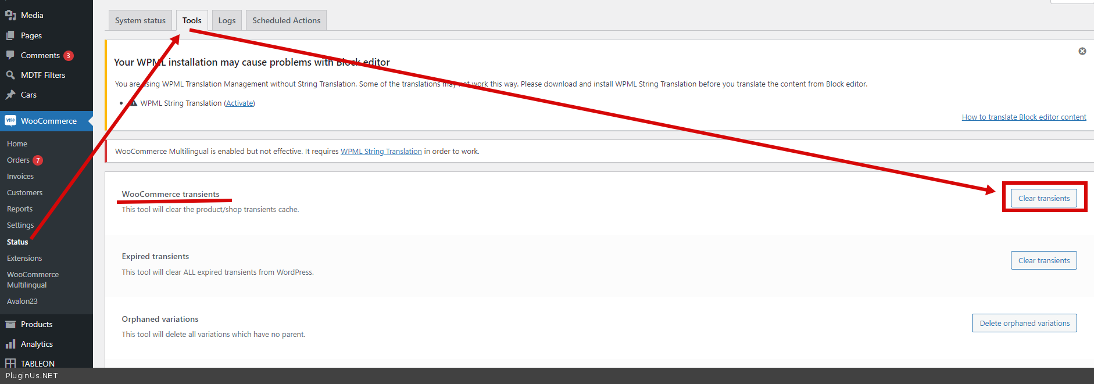Open How to translate Block editor content
The height and width of the screenshot is (384, 1094).
coord(1024,117)
